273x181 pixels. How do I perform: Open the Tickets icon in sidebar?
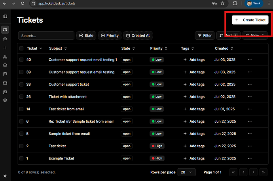(5, 30)
